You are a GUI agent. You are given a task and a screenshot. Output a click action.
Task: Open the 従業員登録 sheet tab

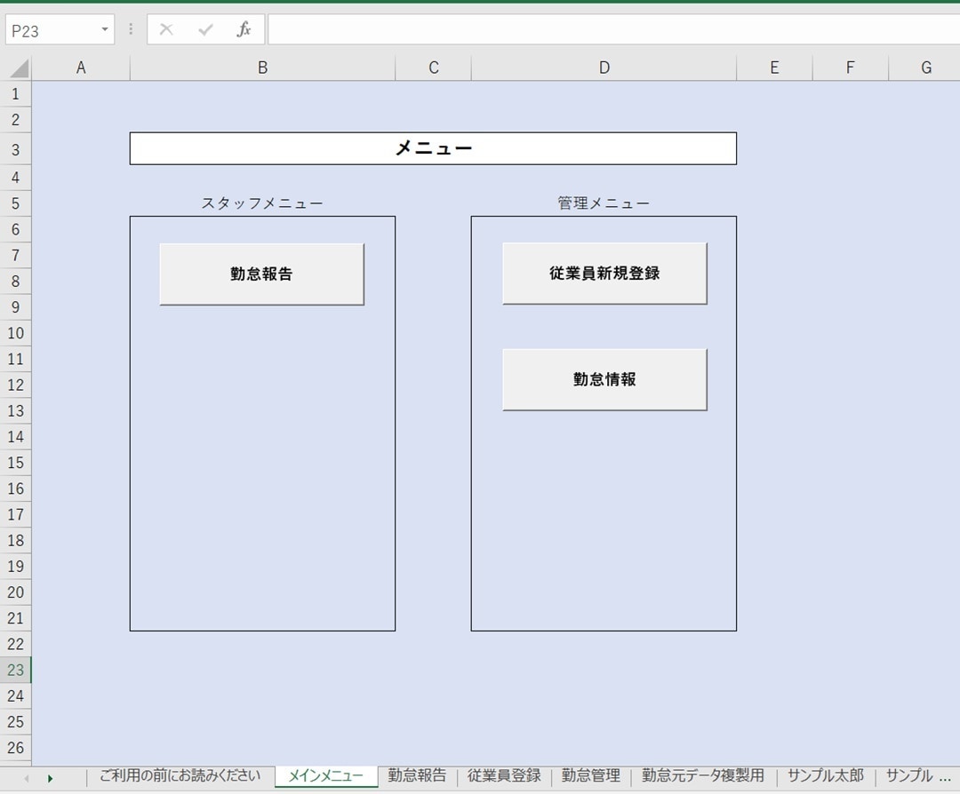504,776
